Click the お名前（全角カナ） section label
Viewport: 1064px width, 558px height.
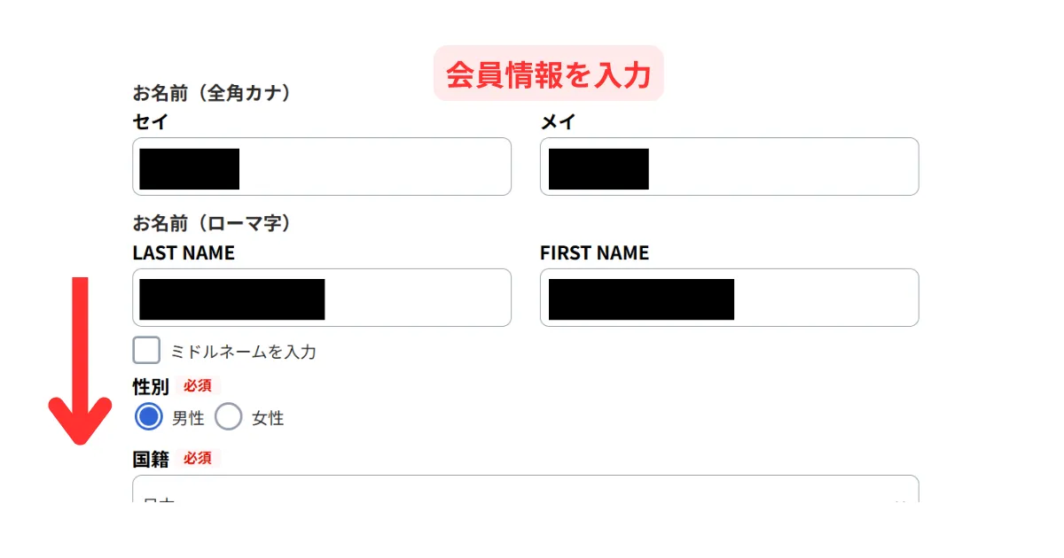(213, 93)
